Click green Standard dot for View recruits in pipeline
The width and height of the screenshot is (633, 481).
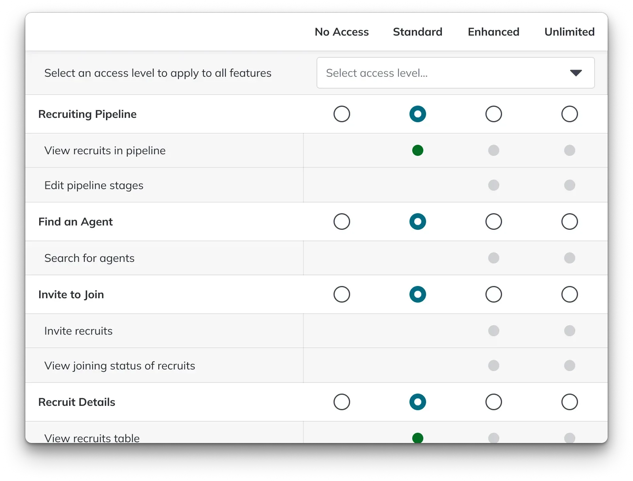[x=418, y=150]
